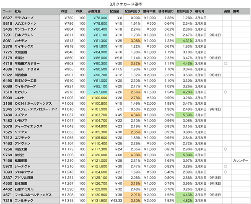251x204 pixels.
Task: Select the title 3月クオカード優待
Action: 126,4
